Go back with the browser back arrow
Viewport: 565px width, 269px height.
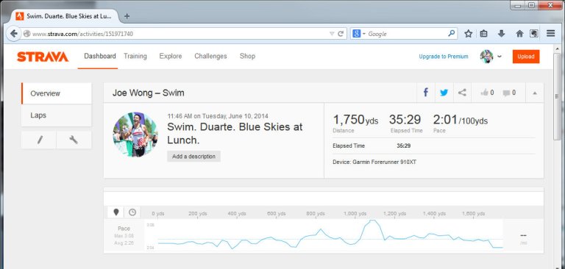(x=13, y=34)
